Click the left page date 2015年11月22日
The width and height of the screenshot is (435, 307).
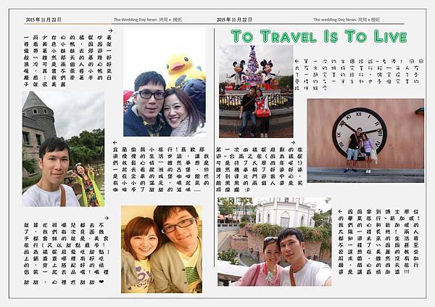click(x=43, y=20)
